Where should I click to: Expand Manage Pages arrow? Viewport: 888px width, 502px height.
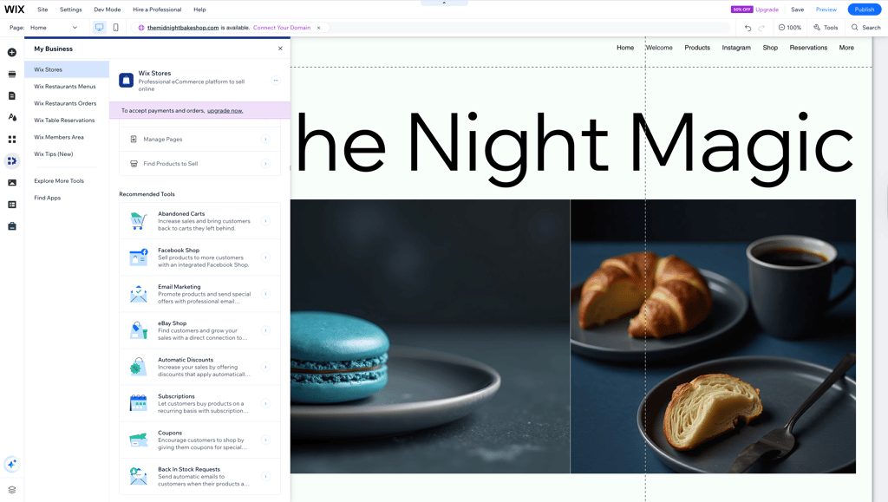pyautogui.click(x=265, y=140)
